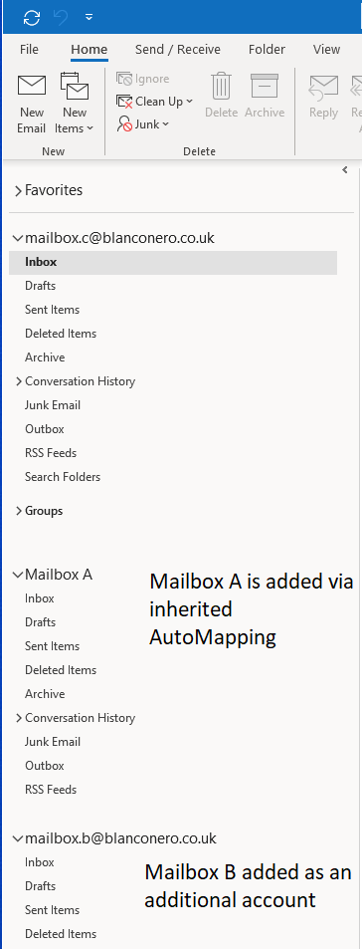Open Sent Items under Mailbox A
Screen dimensions: 362x949
pos(52,646)
